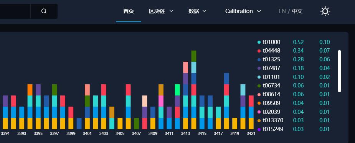Switch language to 中文
Viewport: 355px width, 143px height.
tap(297, 11)
